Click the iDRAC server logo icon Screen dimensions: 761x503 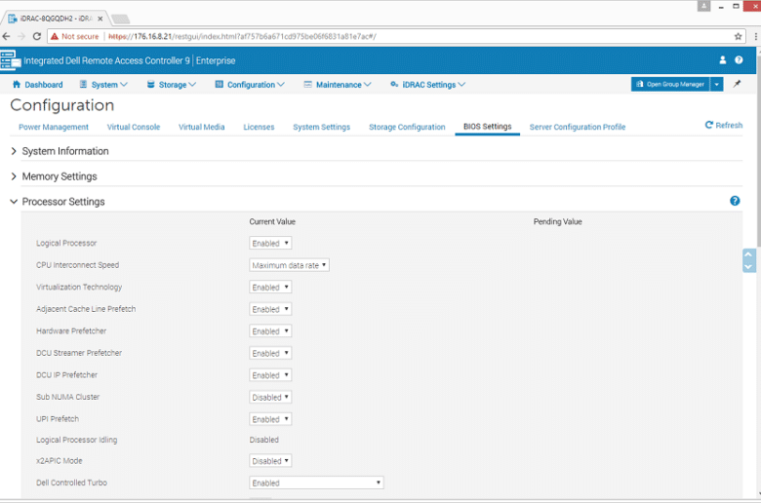pos(11,60)
